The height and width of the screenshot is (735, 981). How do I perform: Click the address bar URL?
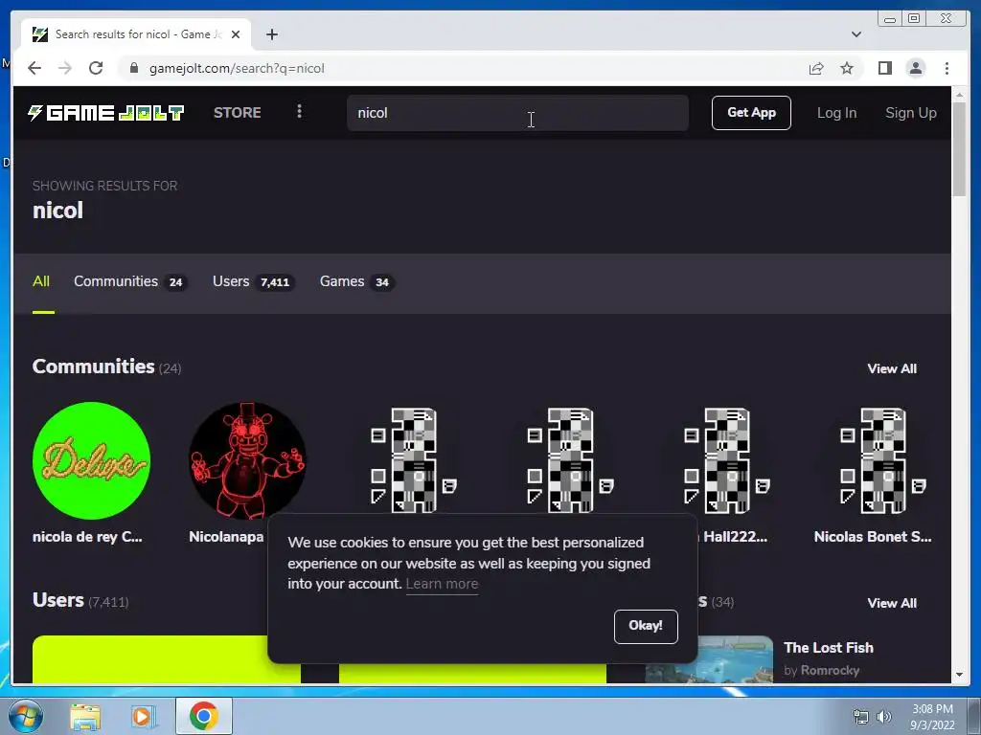pyautogui.click(x=237, y=68)
